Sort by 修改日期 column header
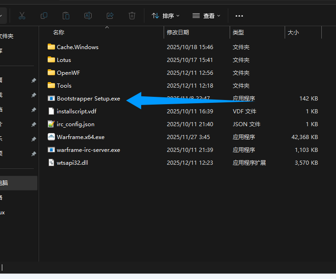The image size is (336, 279). pyautogui.click(x=178, y=33)
